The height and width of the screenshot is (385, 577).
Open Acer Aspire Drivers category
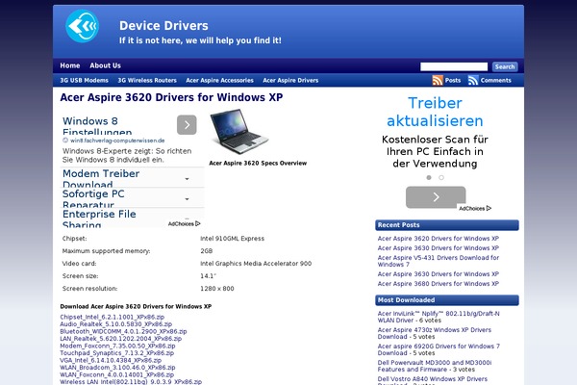290,80
